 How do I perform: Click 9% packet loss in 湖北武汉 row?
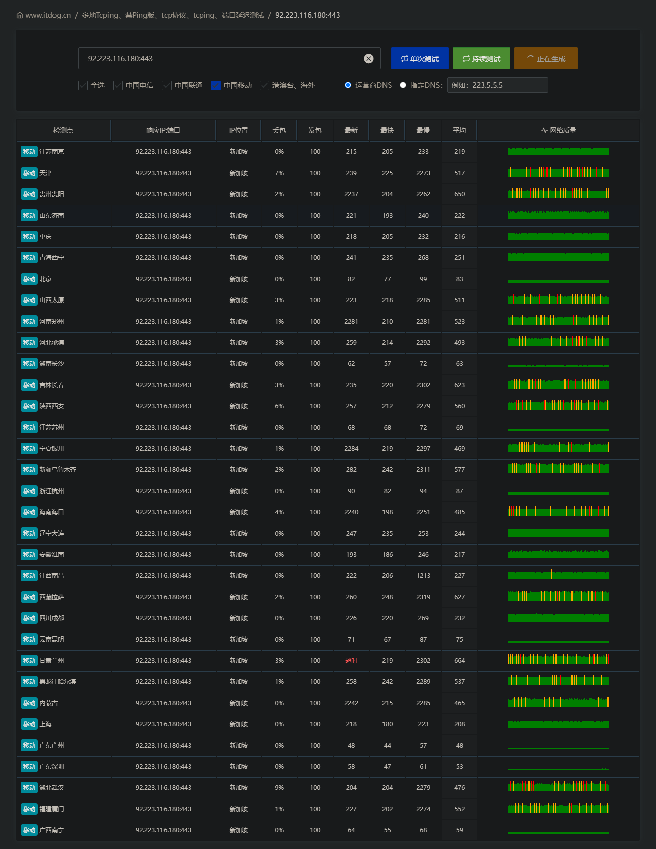tap(279, 788)
